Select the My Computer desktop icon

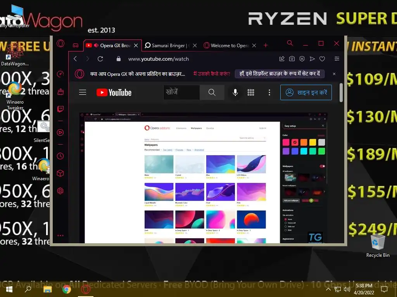pyautogui.click(x=15, y=16)
